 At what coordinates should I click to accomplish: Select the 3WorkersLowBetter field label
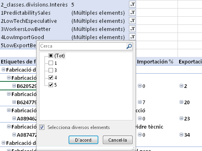(x=26, y=29)
